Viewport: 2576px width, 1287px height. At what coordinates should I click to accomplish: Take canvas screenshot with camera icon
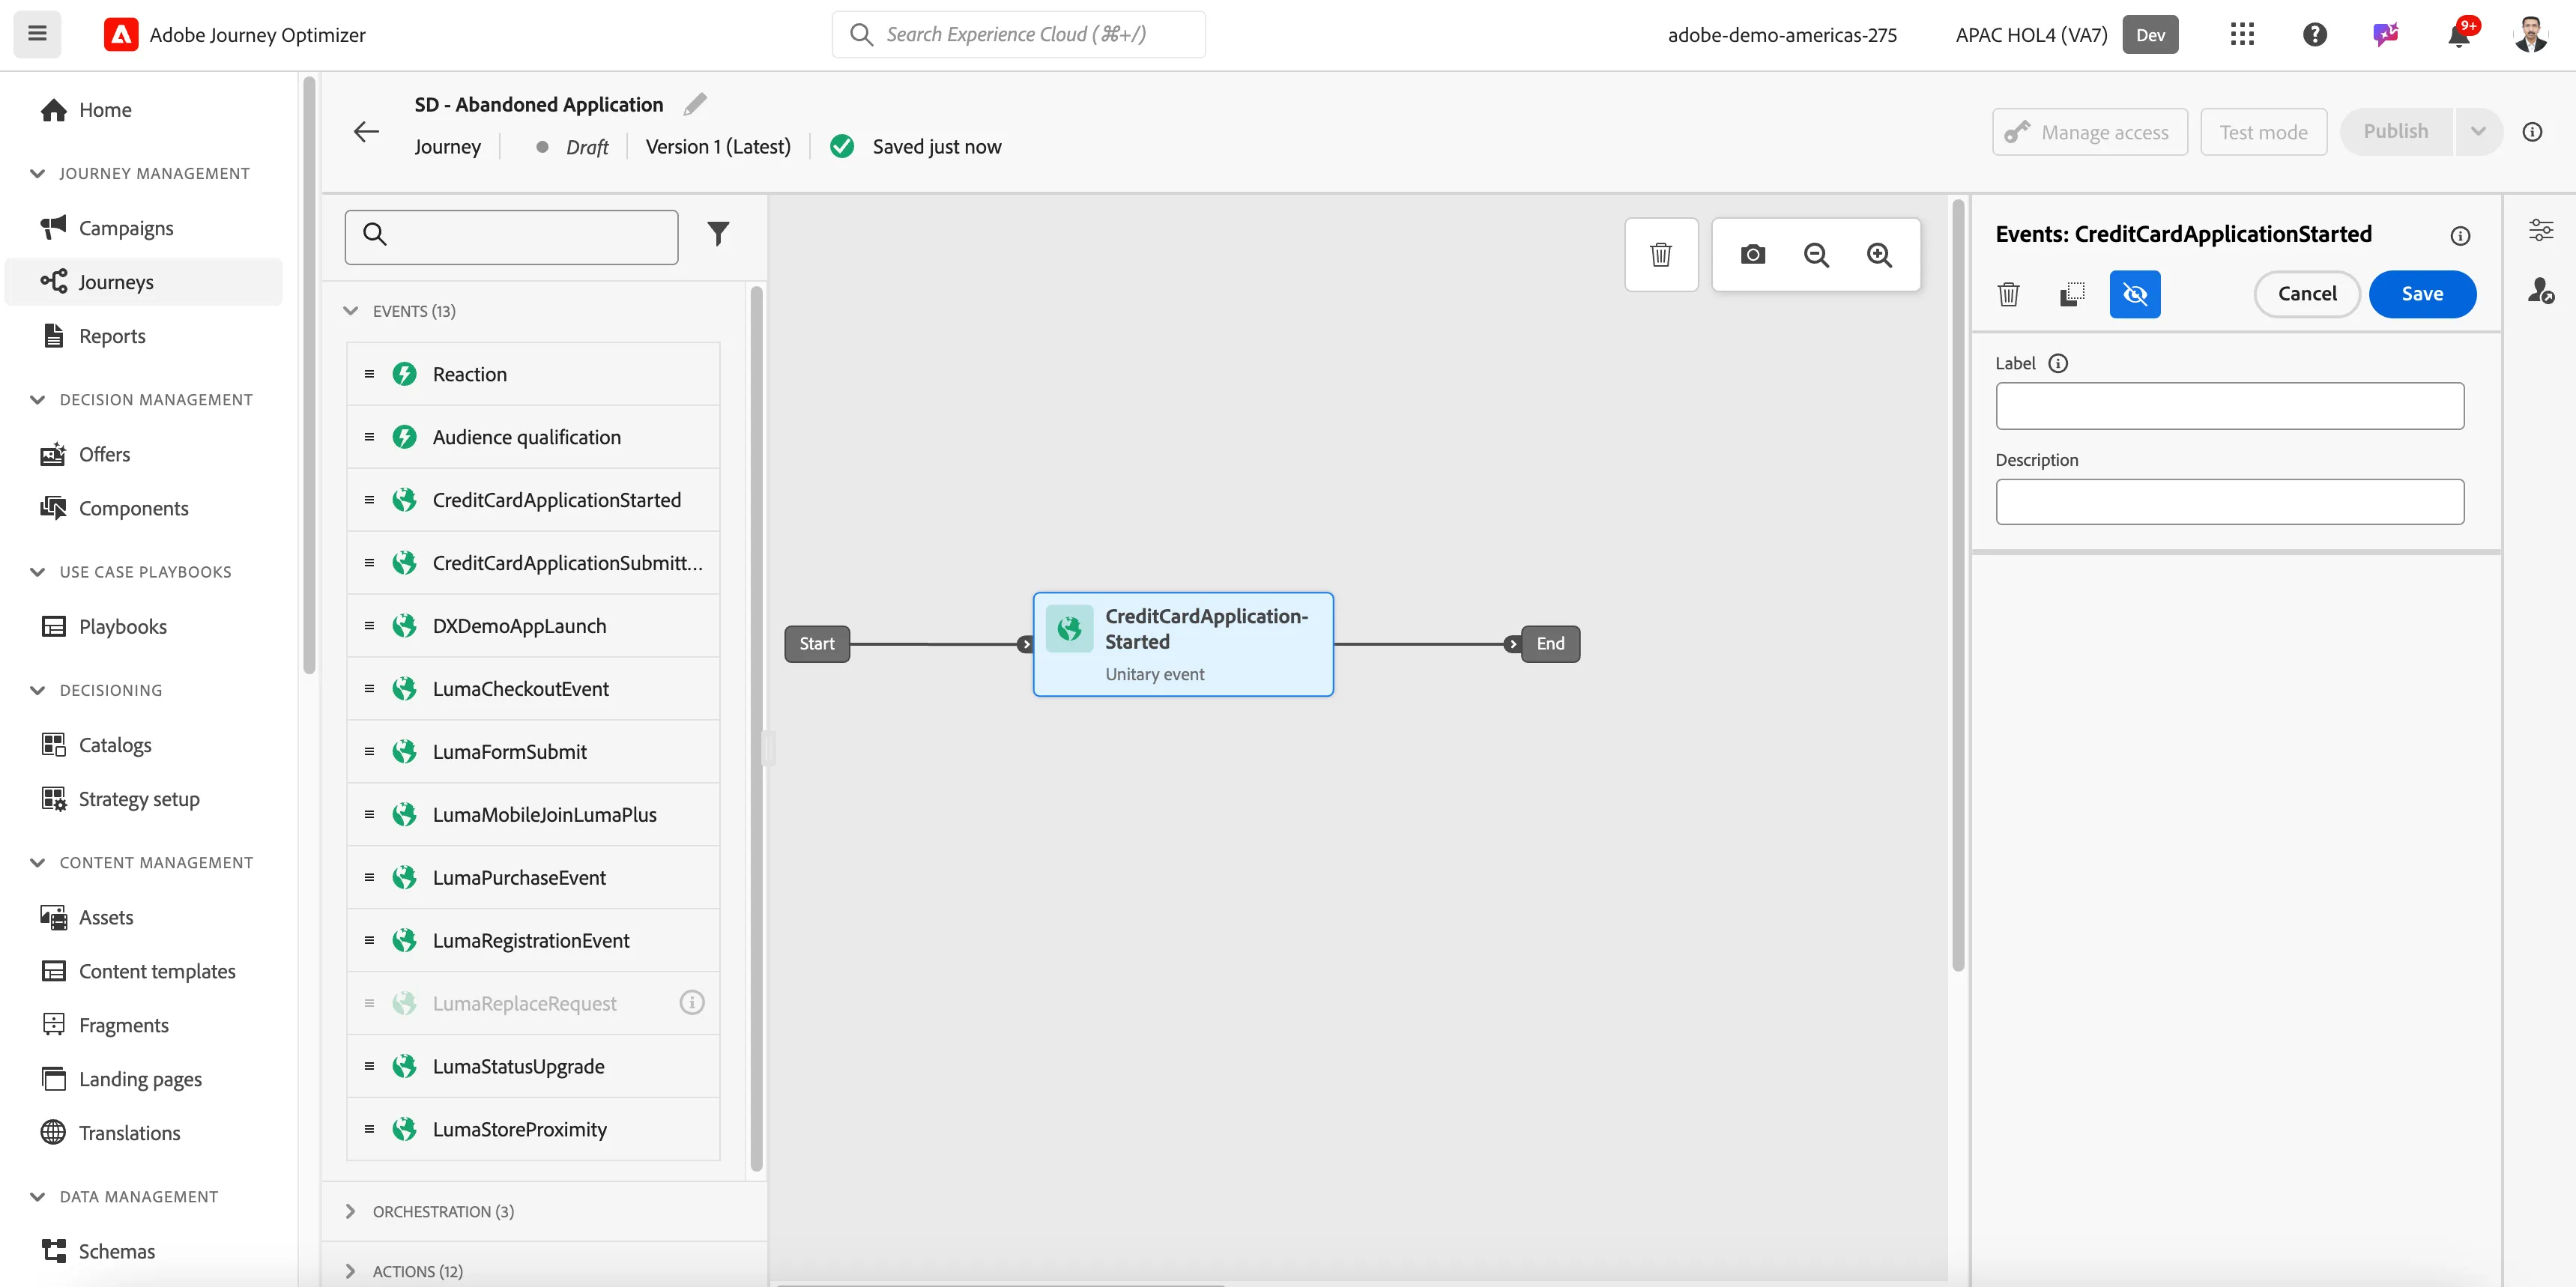1753,255
